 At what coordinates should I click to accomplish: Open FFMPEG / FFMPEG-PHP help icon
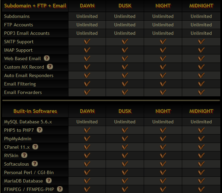tap(60, 189)
